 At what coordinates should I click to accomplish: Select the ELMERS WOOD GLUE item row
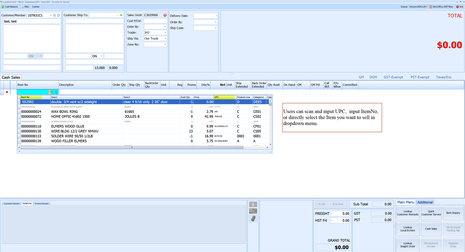68,126
